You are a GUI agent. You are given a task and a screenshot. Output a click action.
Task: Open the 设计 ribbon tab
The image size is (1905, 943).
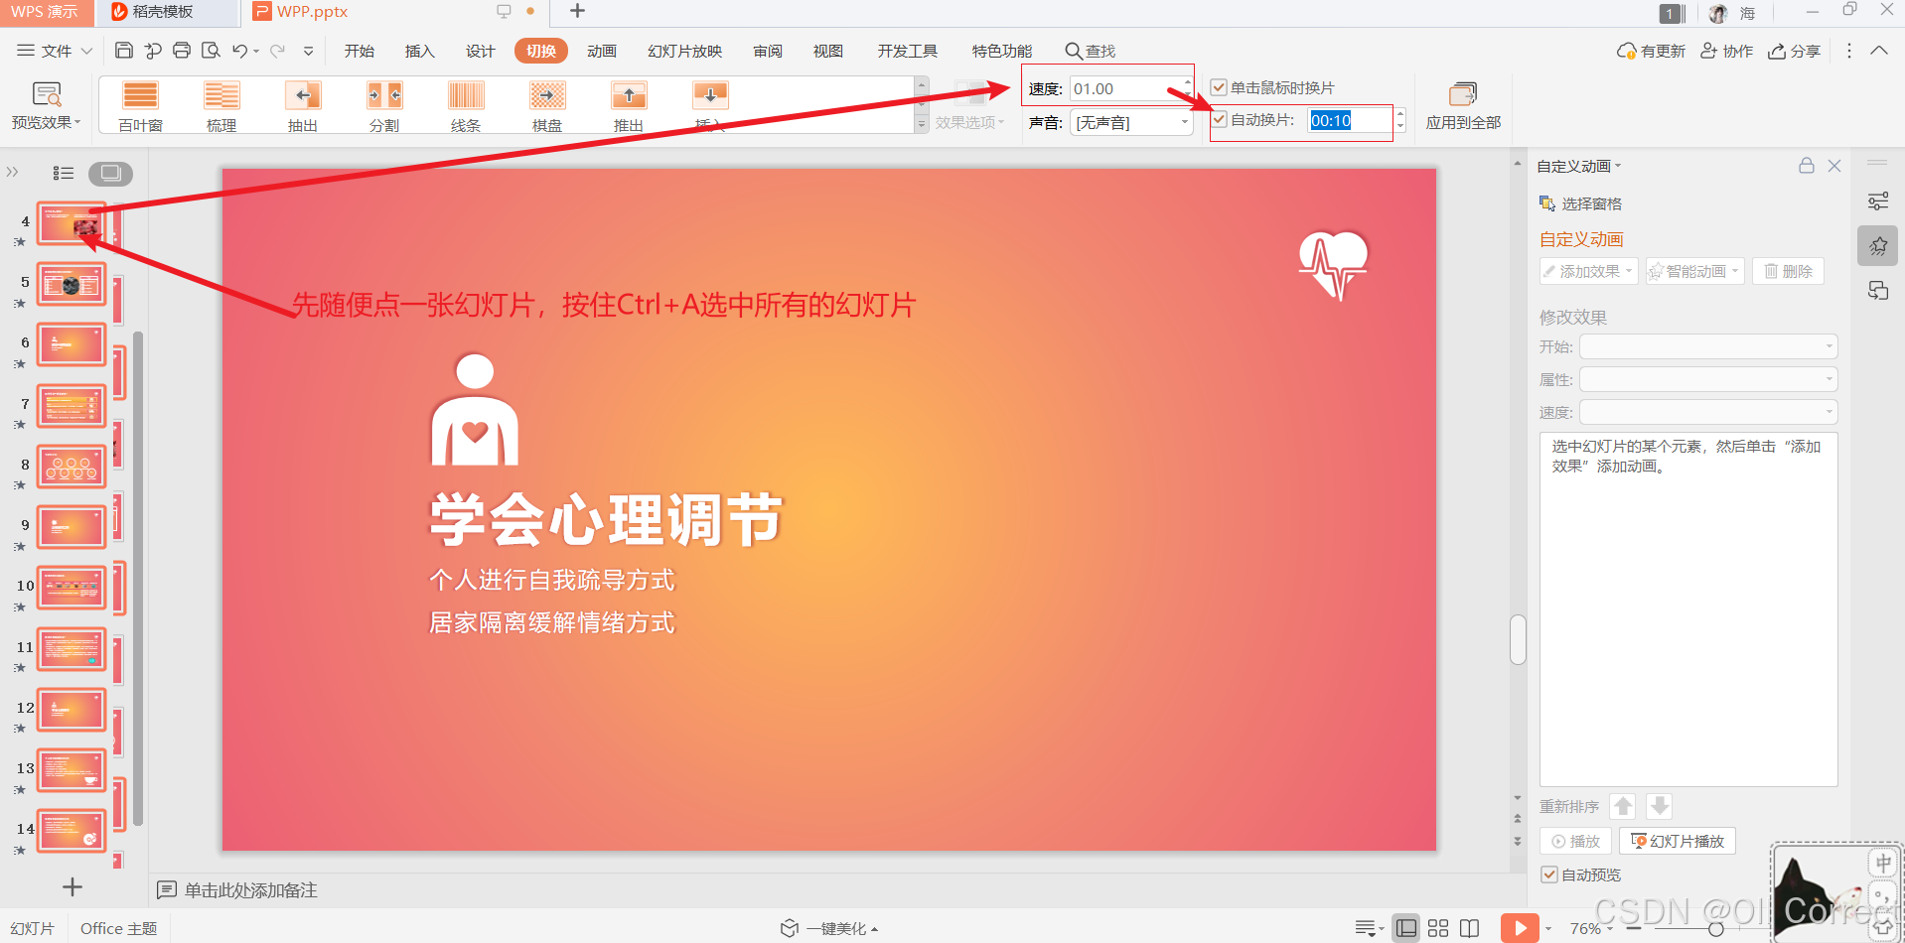point(481,51)
